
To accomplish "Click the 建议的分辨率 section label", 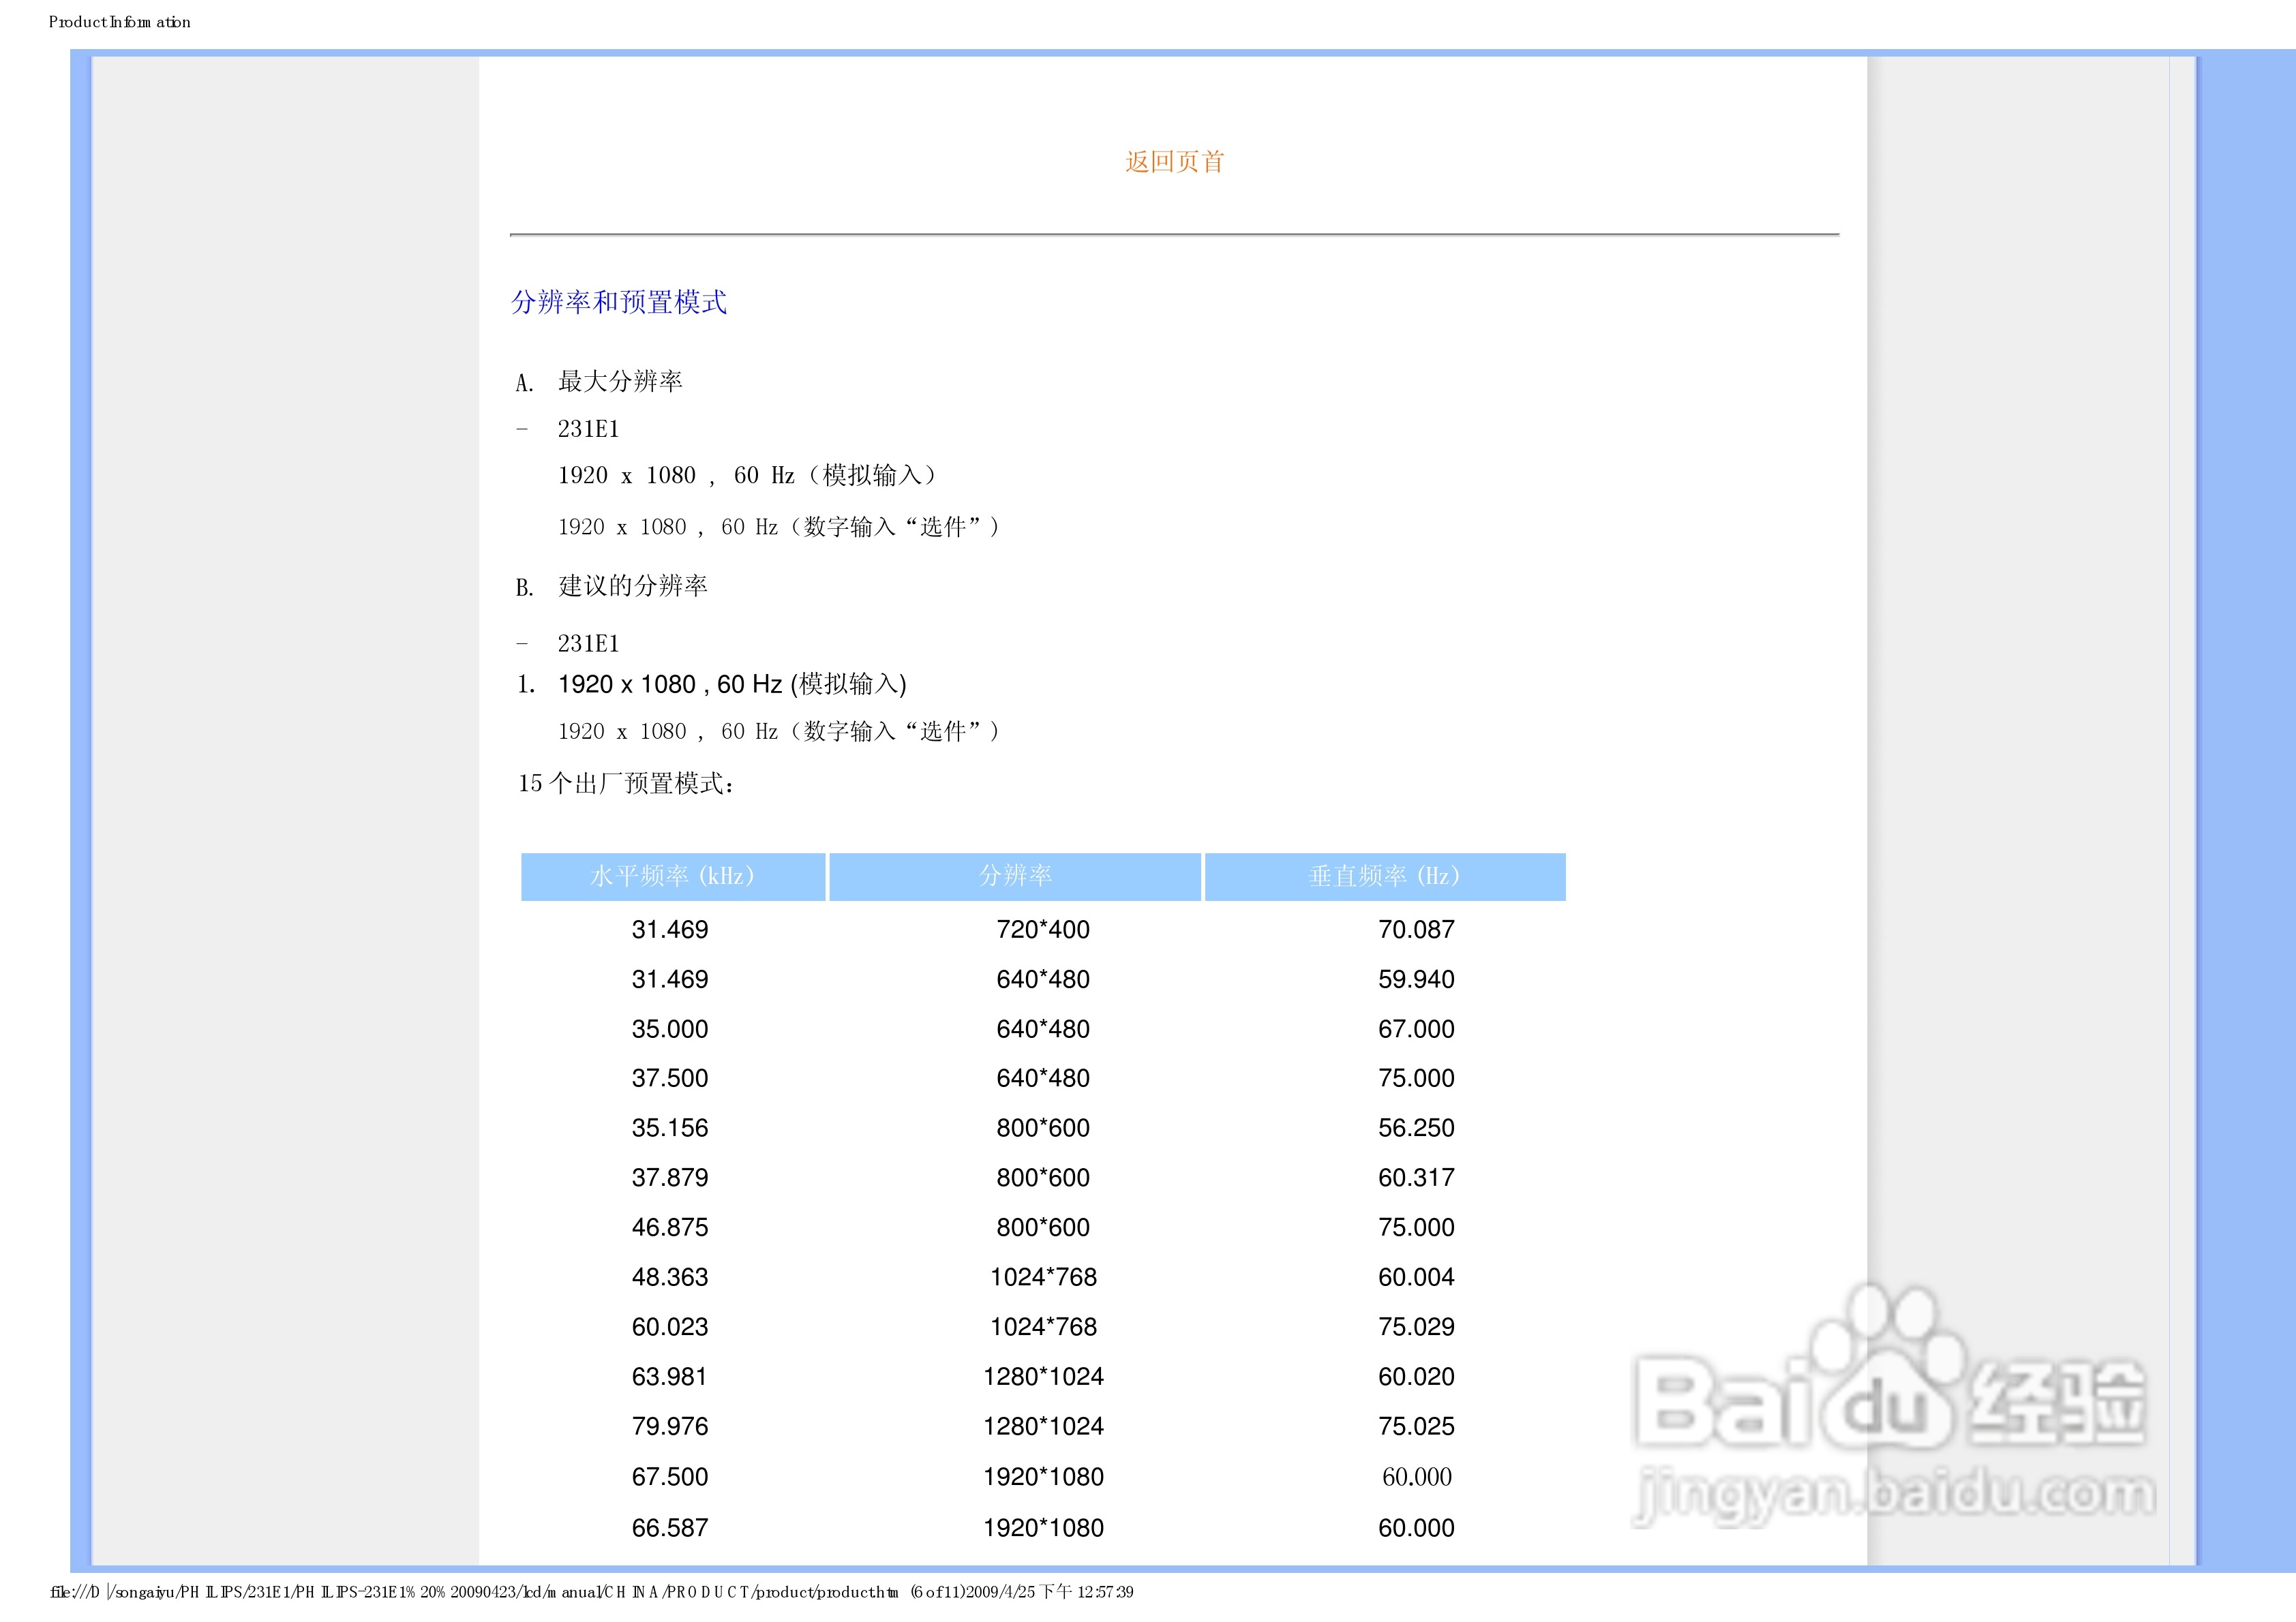I will [x=632, y=586].
